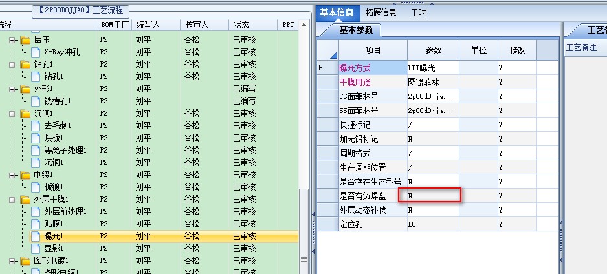Click the document icon of 贴膜1
This screenshot has height=274, width=607.
point(36,224)
